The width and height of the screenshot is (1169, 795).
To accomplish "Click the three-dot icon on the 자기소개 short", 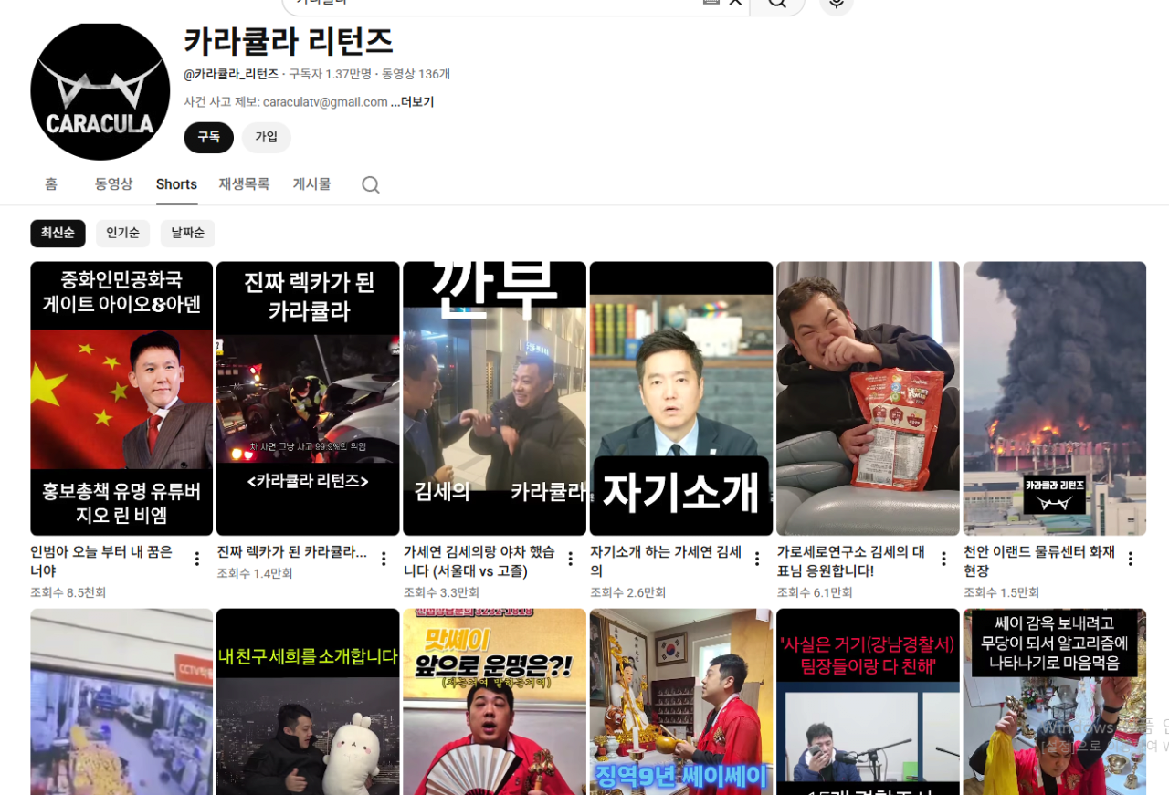I will click(x=755, y=558).
